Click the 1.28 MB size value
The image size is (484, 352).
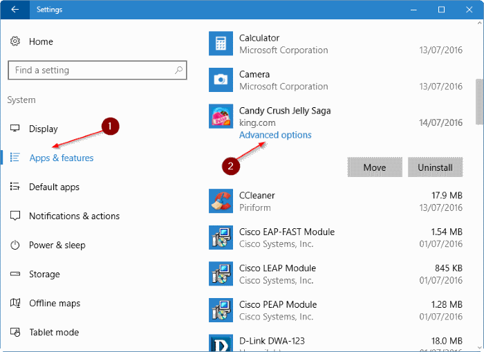tap(447, 304)
